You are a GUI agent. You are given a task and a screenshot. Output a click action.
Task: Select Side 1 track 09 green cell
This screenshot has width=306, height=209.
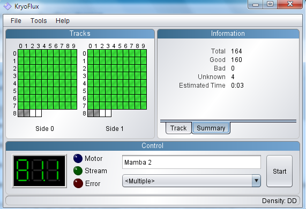point(144,53)
